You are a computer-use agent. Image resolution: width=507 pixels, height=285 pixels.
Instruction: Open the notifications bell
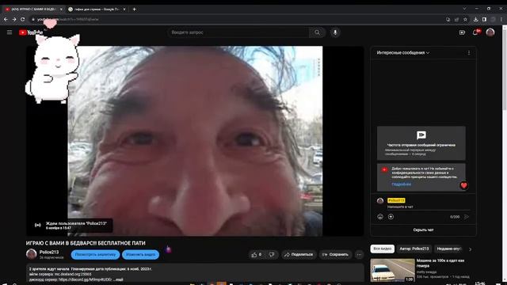(475, 32)
